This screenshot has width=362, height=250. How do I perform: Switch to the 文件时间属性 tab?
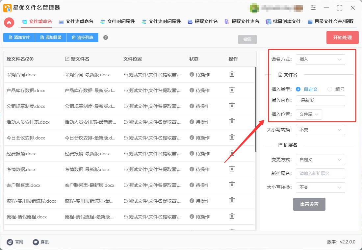coord(117,22)
